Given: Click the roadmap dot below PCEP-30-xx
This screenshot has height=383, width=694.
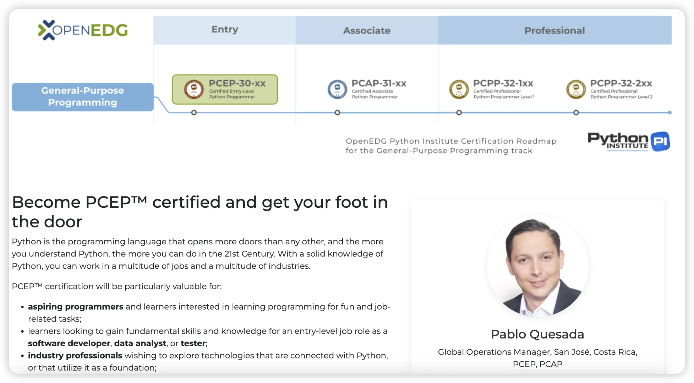Looking at the screenshot, I should coord(194,112).
